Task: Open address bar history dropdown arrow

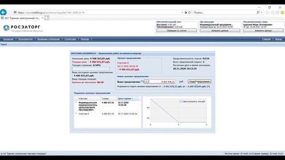Action: coord(182,12)
